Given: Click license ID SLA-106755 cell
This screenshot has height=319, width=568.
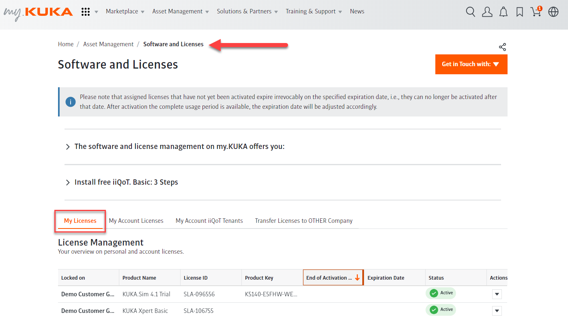Looking at the screenshot, I should pos(199,311).
